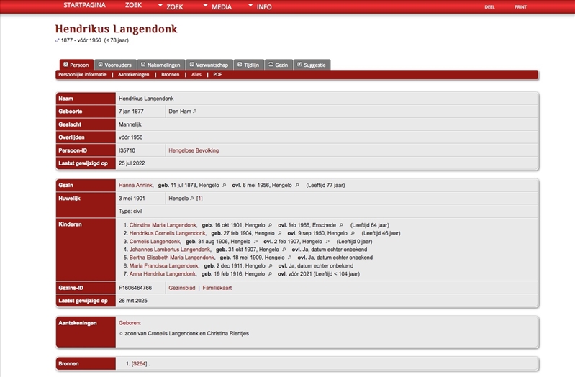
Task: Click magnifier after Anna Hendrika's birthplace Hengelo
Action: (x=270, y=274)
